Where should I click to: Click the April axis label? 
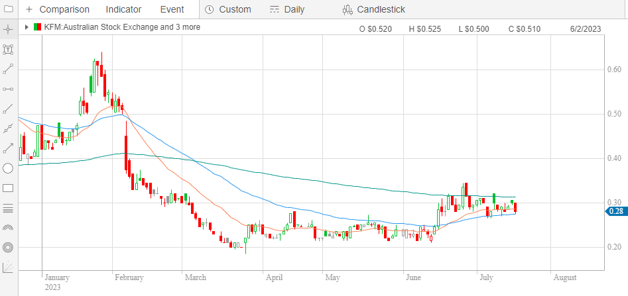[x=275, y=277]
